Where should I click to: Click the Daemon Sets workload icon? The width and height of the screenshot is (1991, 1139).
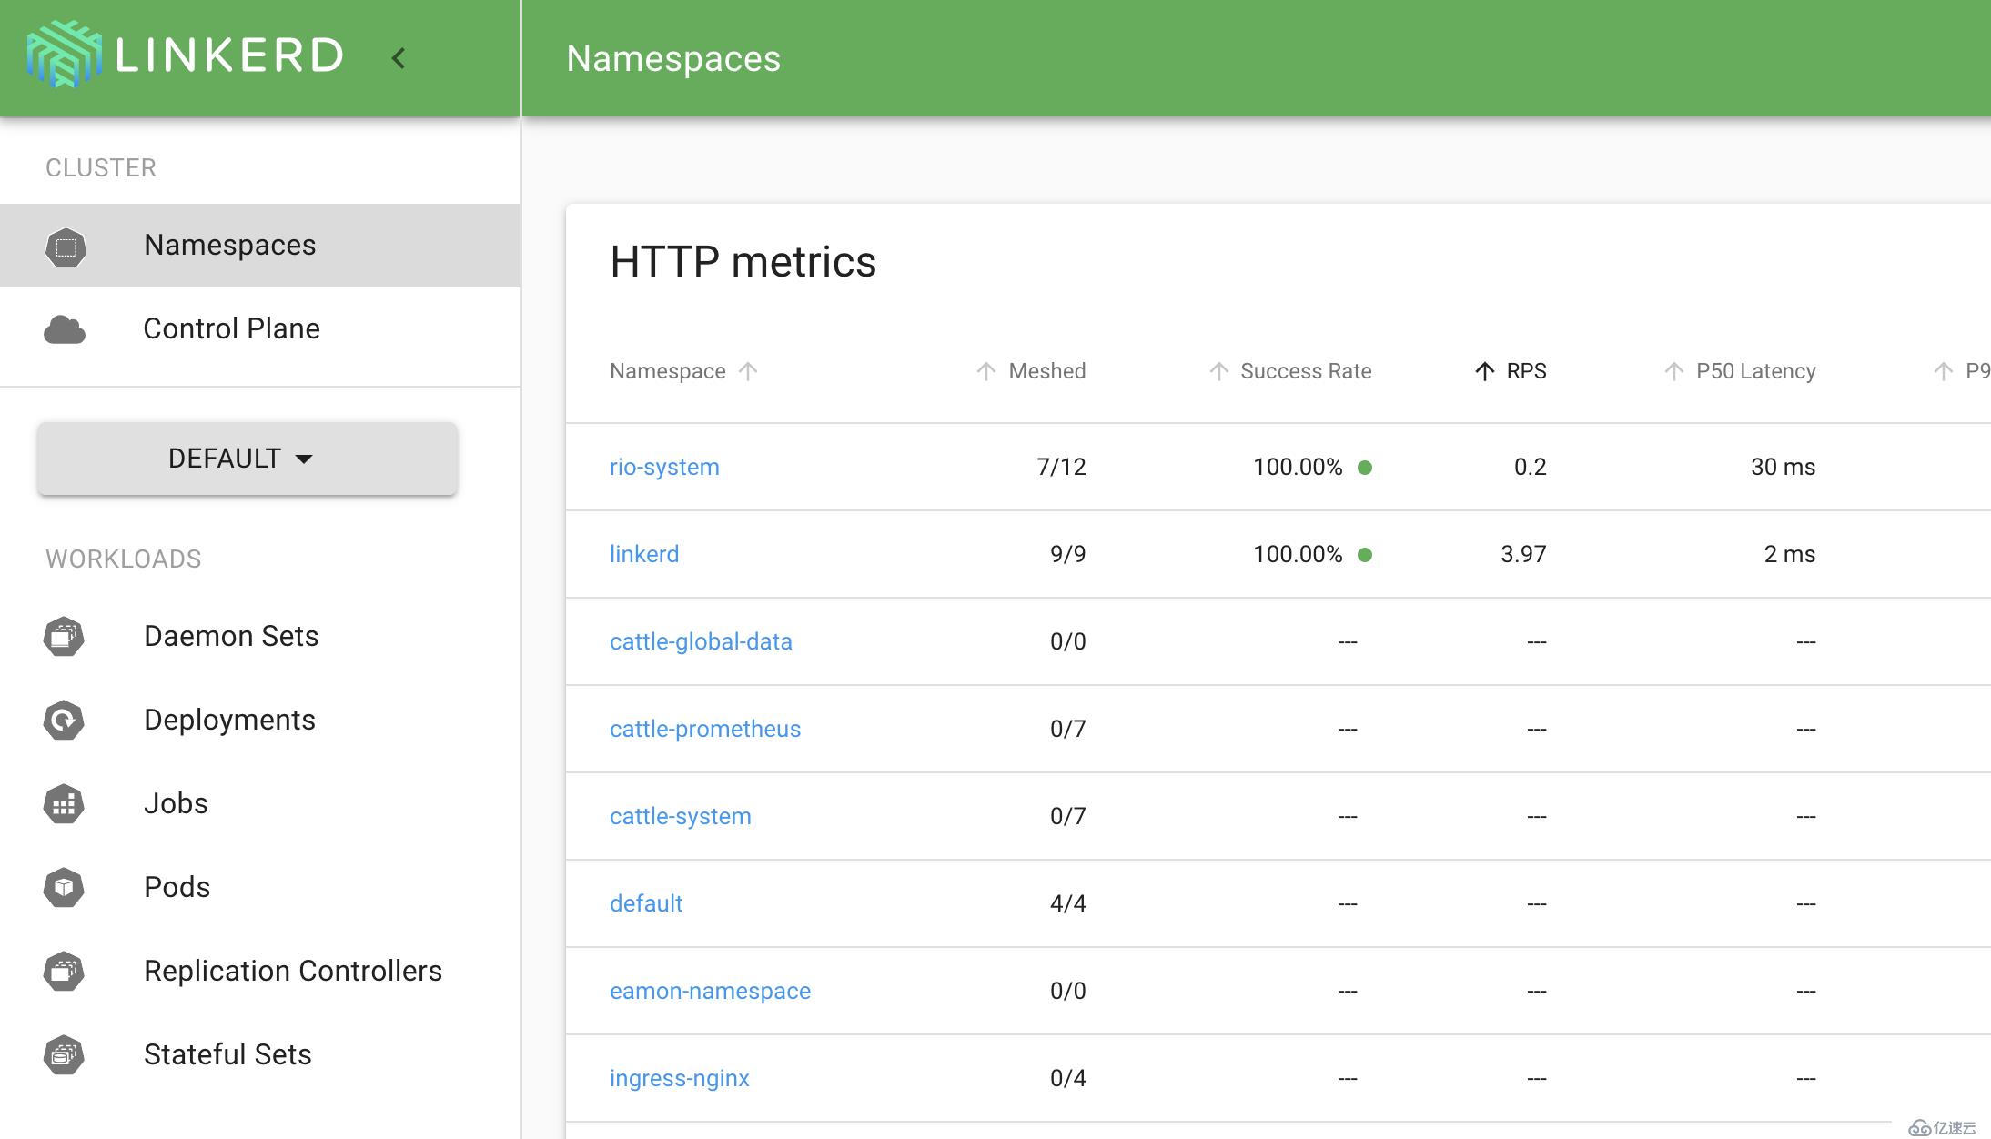point(65,634)
